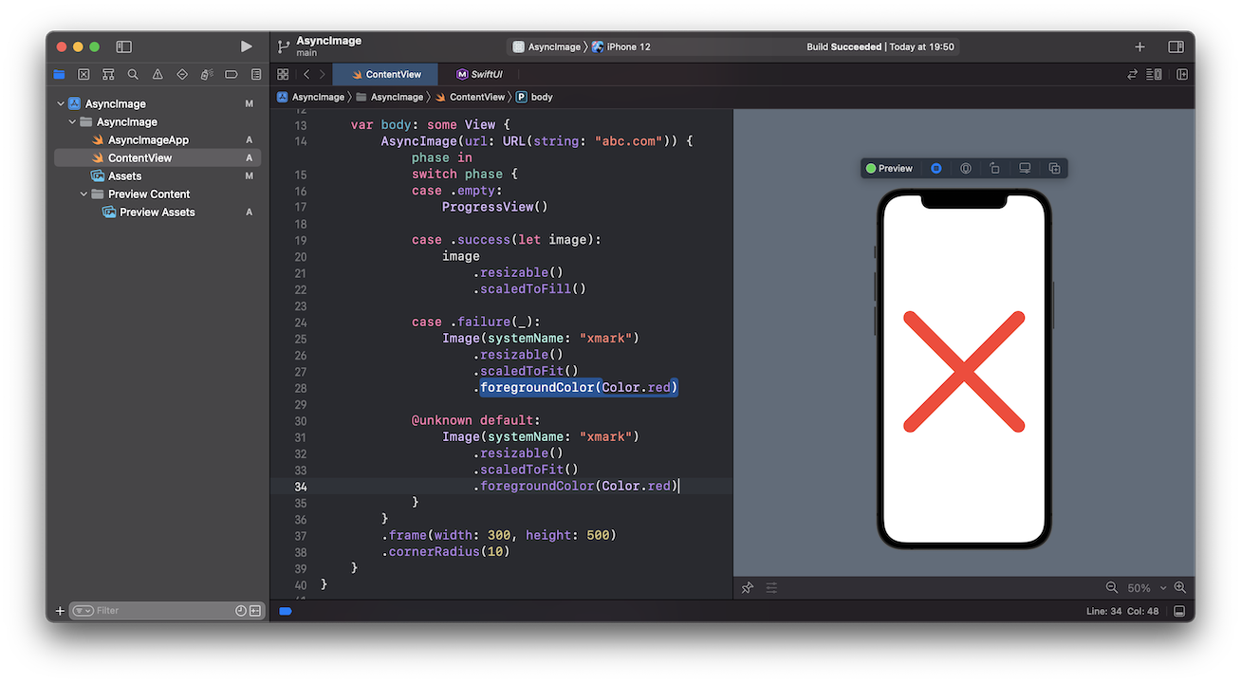1241x683 pixels.
Task: Click the list icon beside the pin
Action: pos(771,588)
